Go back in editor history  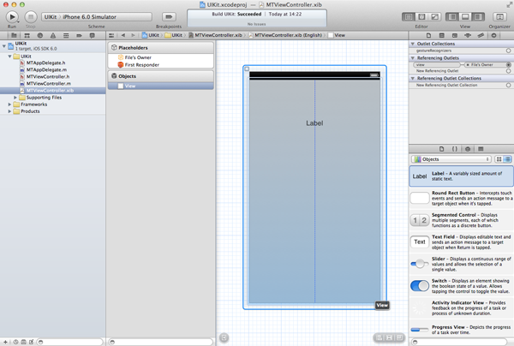123,35
